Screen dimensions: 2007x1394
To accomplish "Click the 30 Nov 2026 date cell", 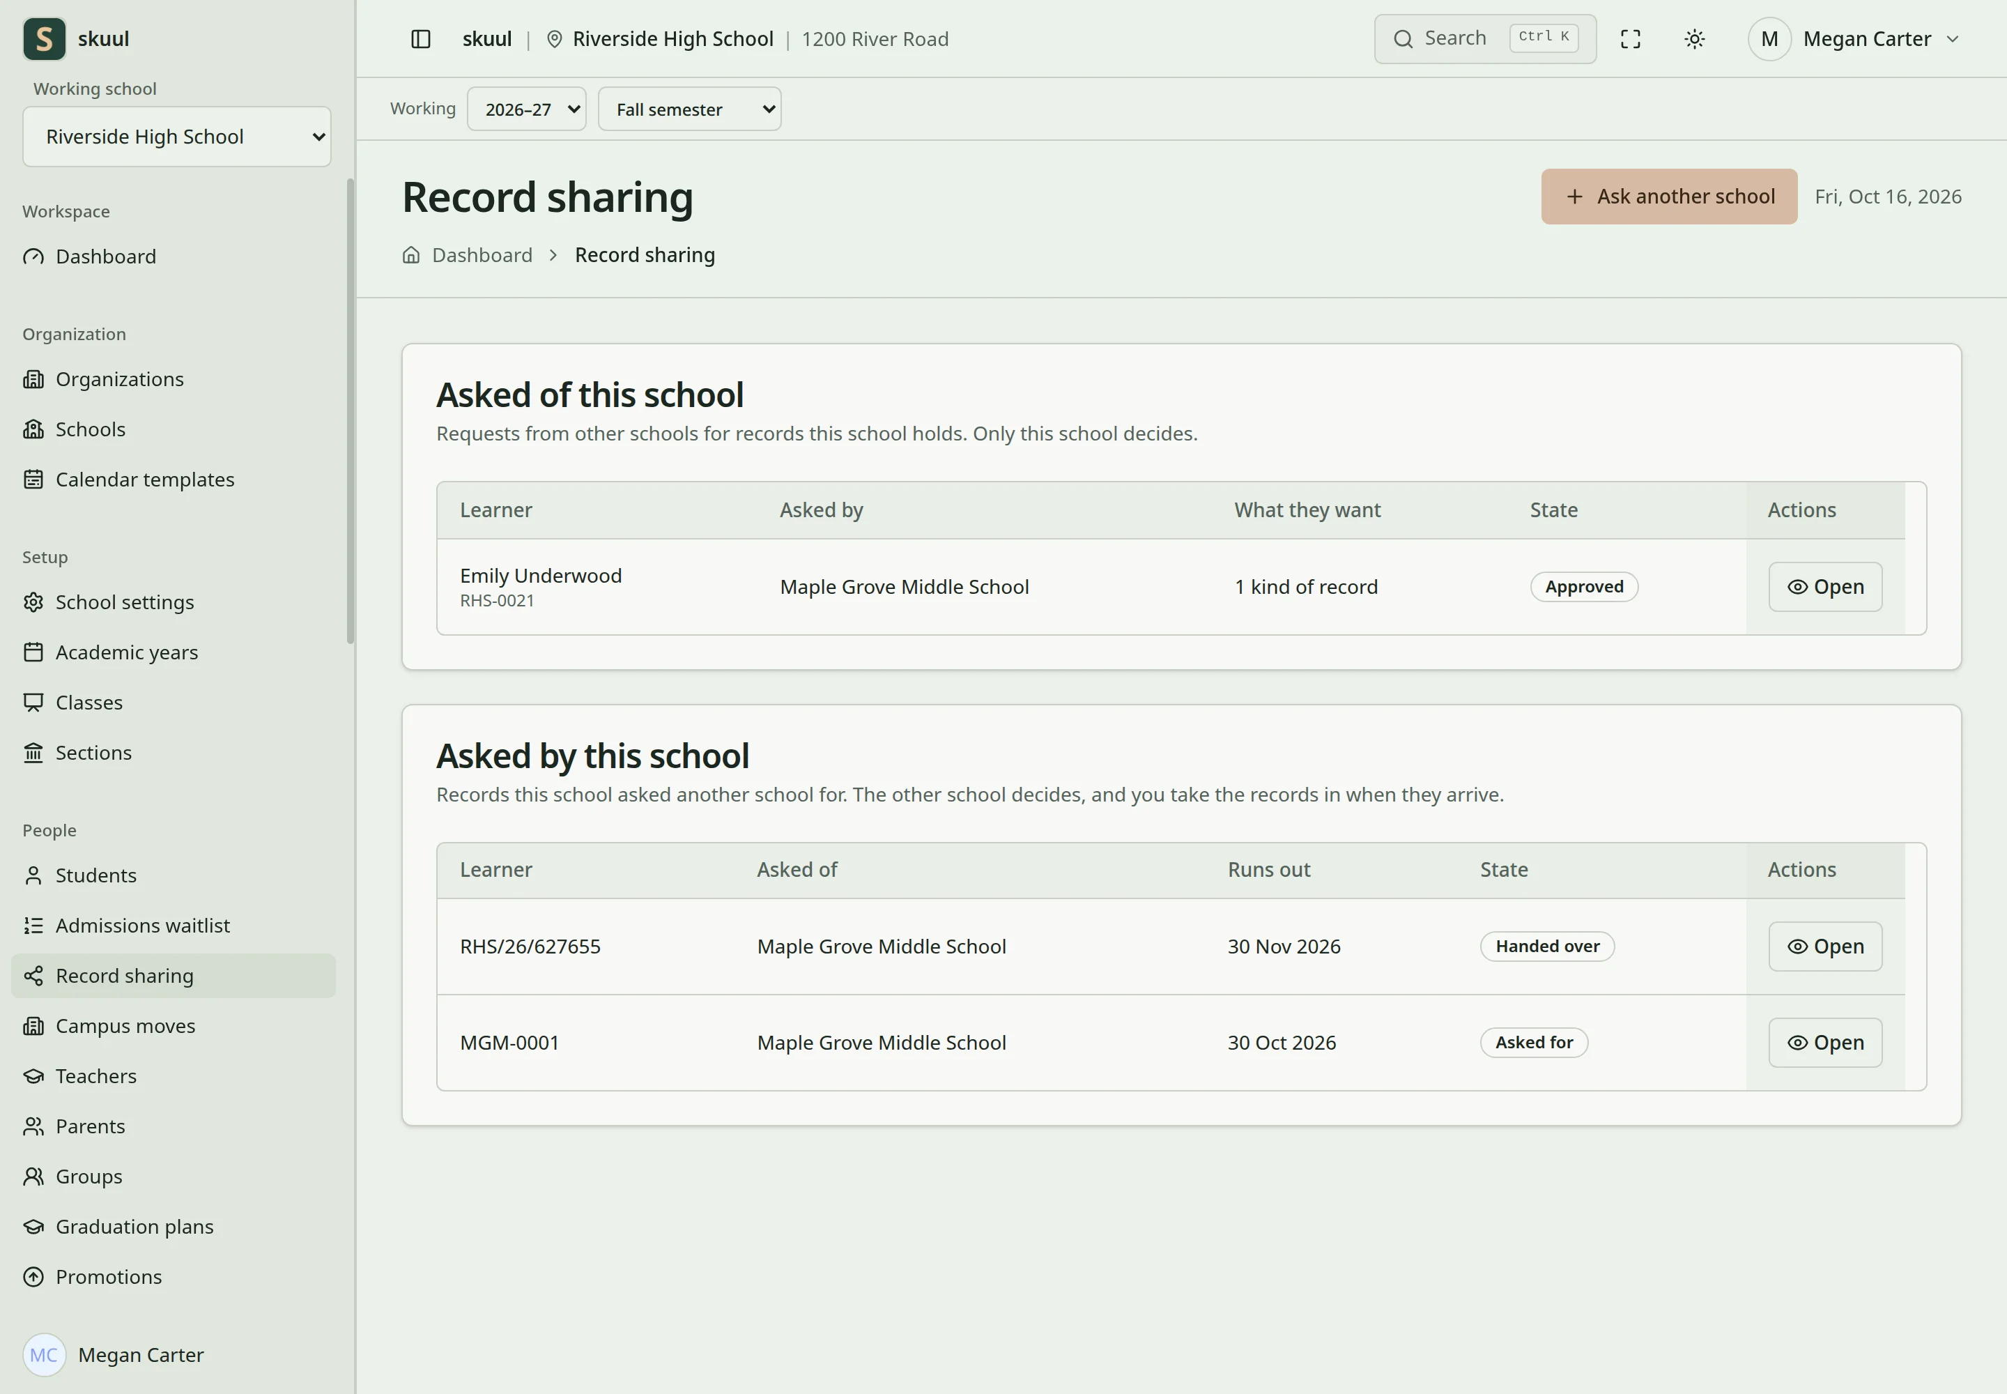I will 1284,947.
